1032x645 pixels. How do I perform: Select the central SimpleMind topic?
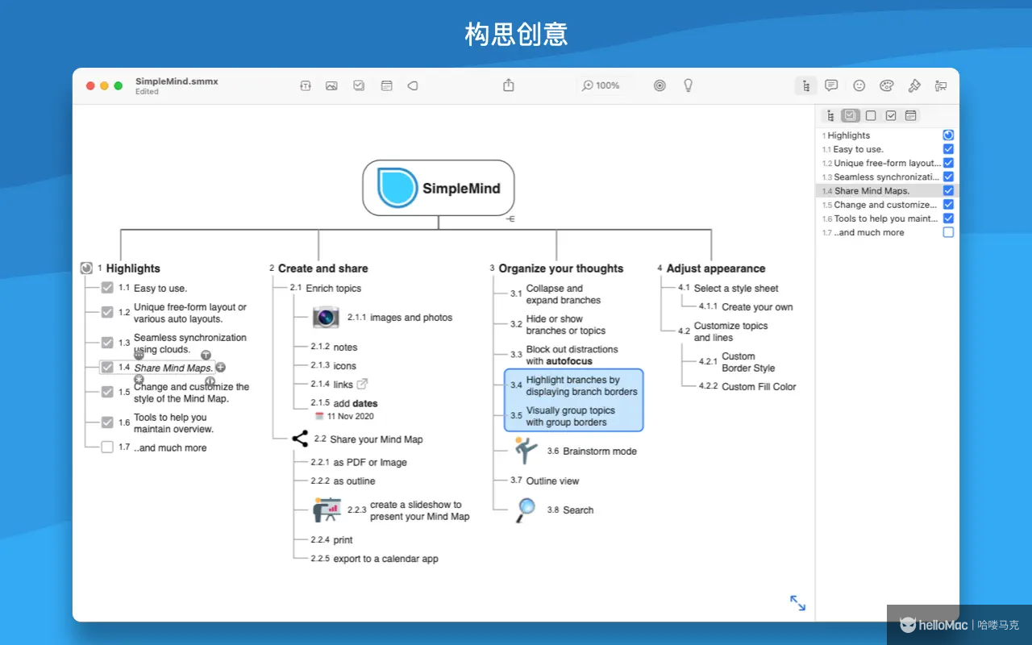pos(439,188)
